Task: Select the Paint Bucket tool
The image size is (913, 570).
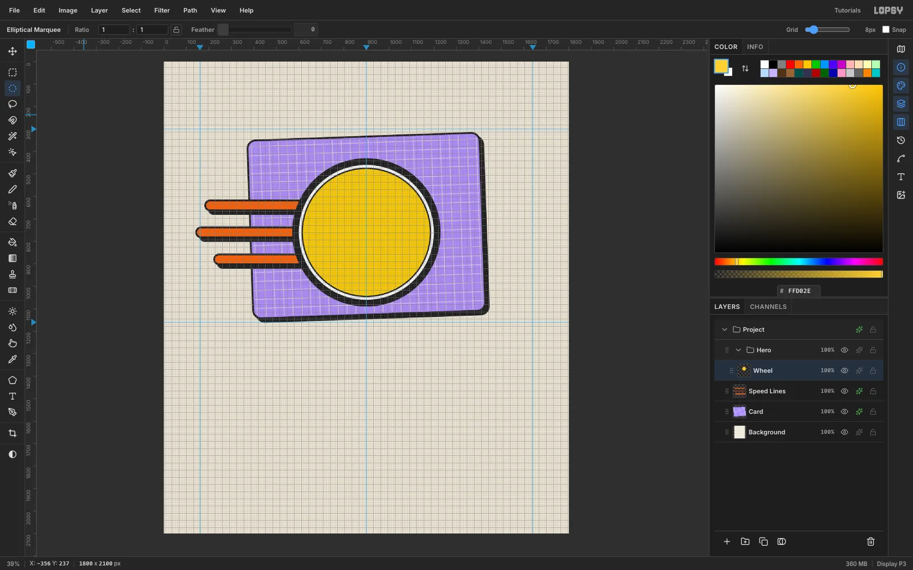Action: pos(13,242)
